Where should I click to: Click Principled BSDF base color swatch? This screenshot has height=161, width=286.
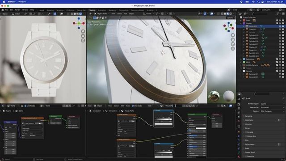pyautogui.click(x=201, y=128)
